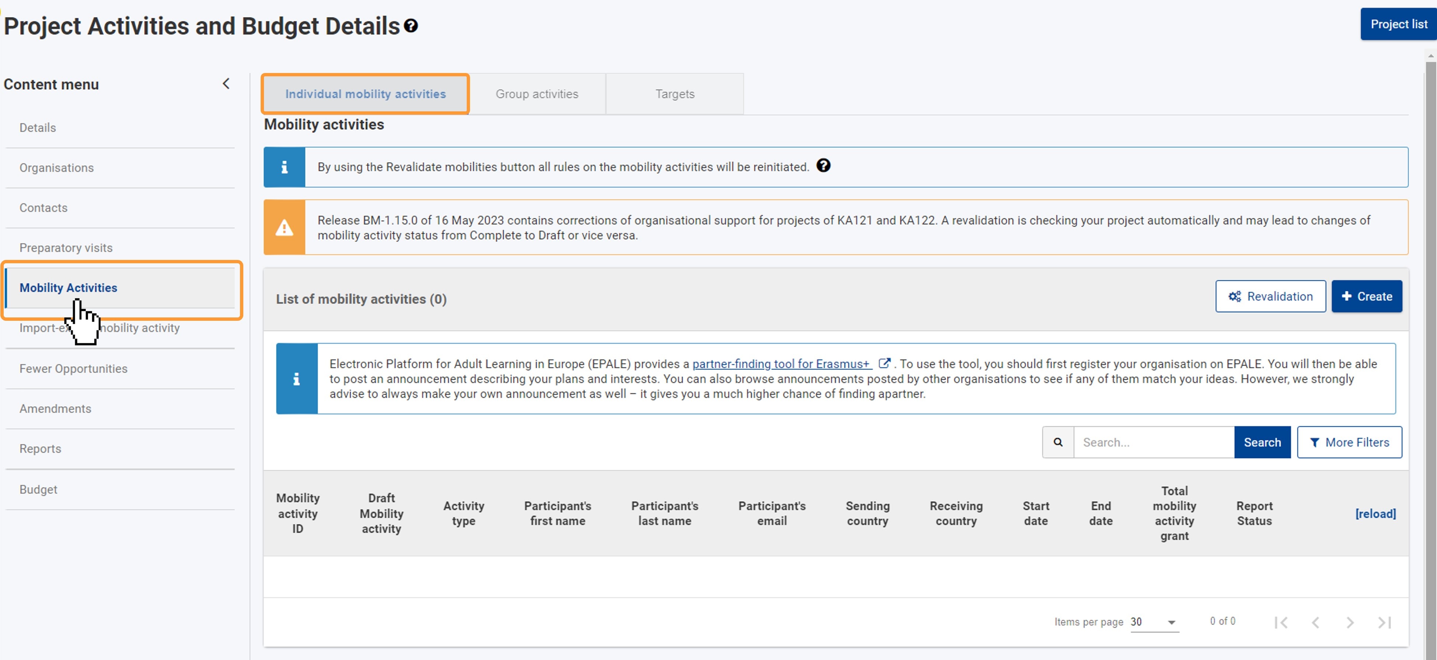The image size is (1437, 660).
Task: Click the blue info icon on the revalidate banner
Action: click(x=285, y=167)
